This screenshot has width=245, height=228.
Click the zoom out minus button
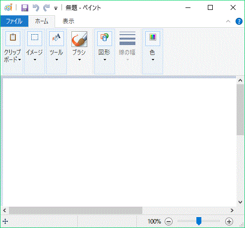click(169, 222)
